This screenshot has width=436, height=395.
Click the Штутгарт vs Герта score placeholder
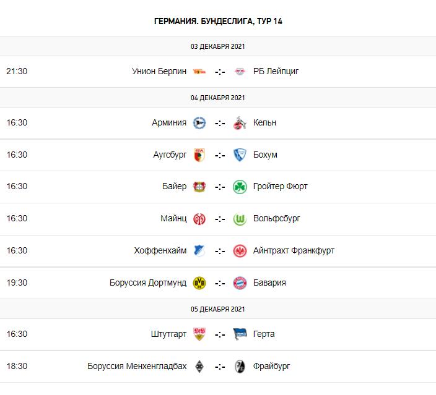(x=219, y=334)
